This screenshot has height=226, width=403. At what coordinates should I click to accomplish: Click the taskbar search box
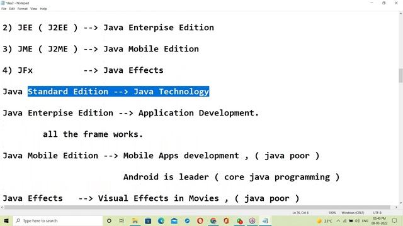click(x=58, y=220)
